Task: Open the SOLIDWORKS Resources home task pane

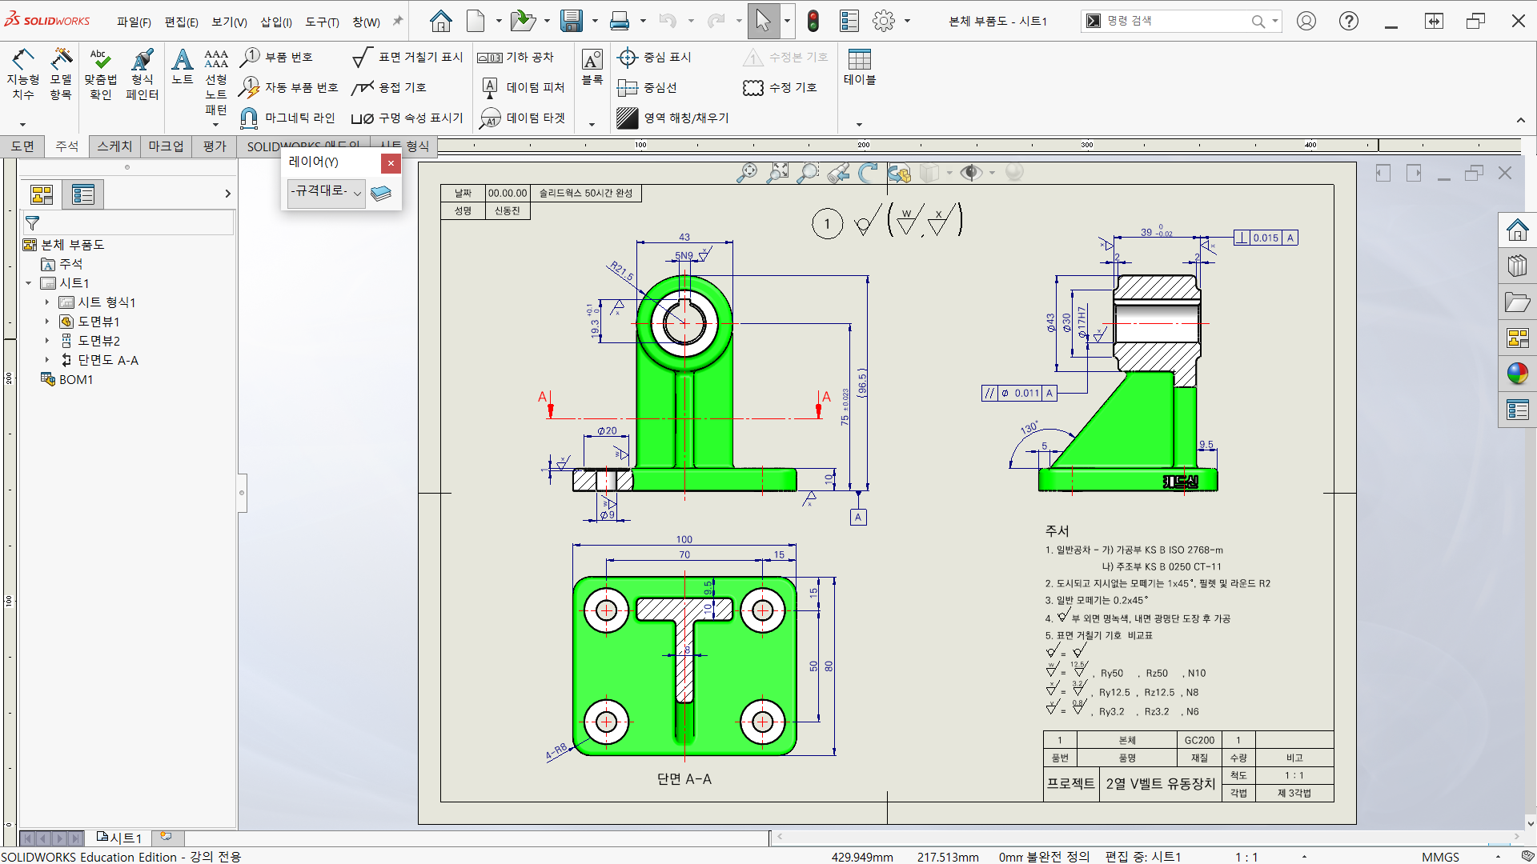Action: point(1517,230)
